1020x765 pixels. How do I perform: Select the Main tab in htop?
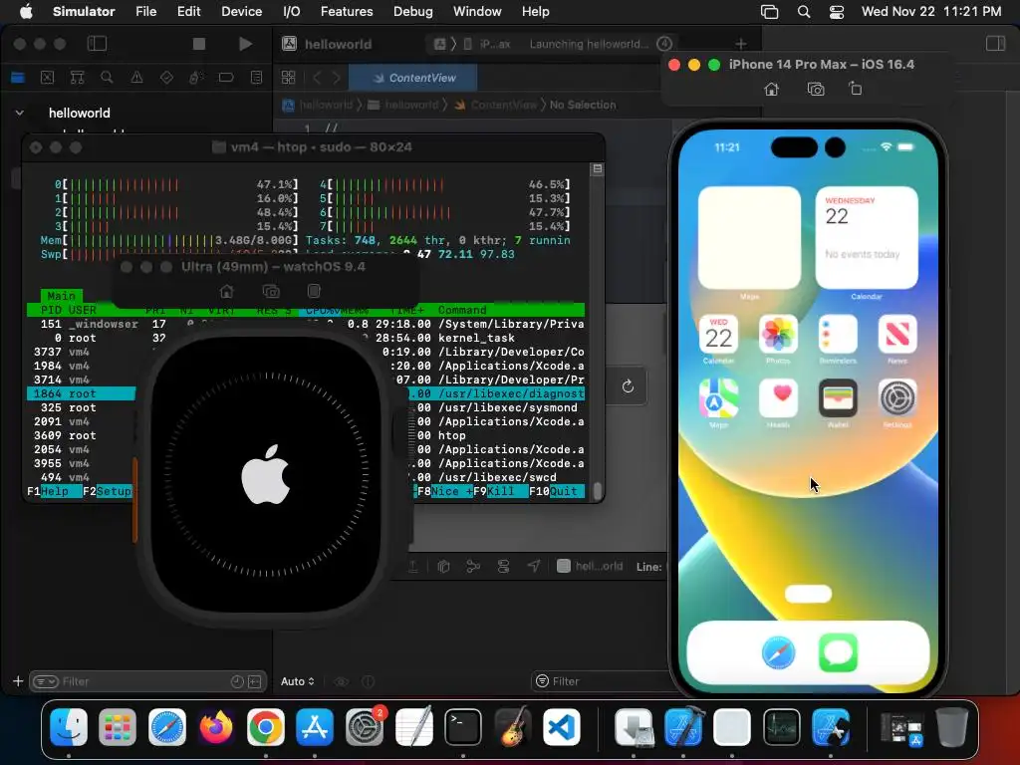point(61,295)
